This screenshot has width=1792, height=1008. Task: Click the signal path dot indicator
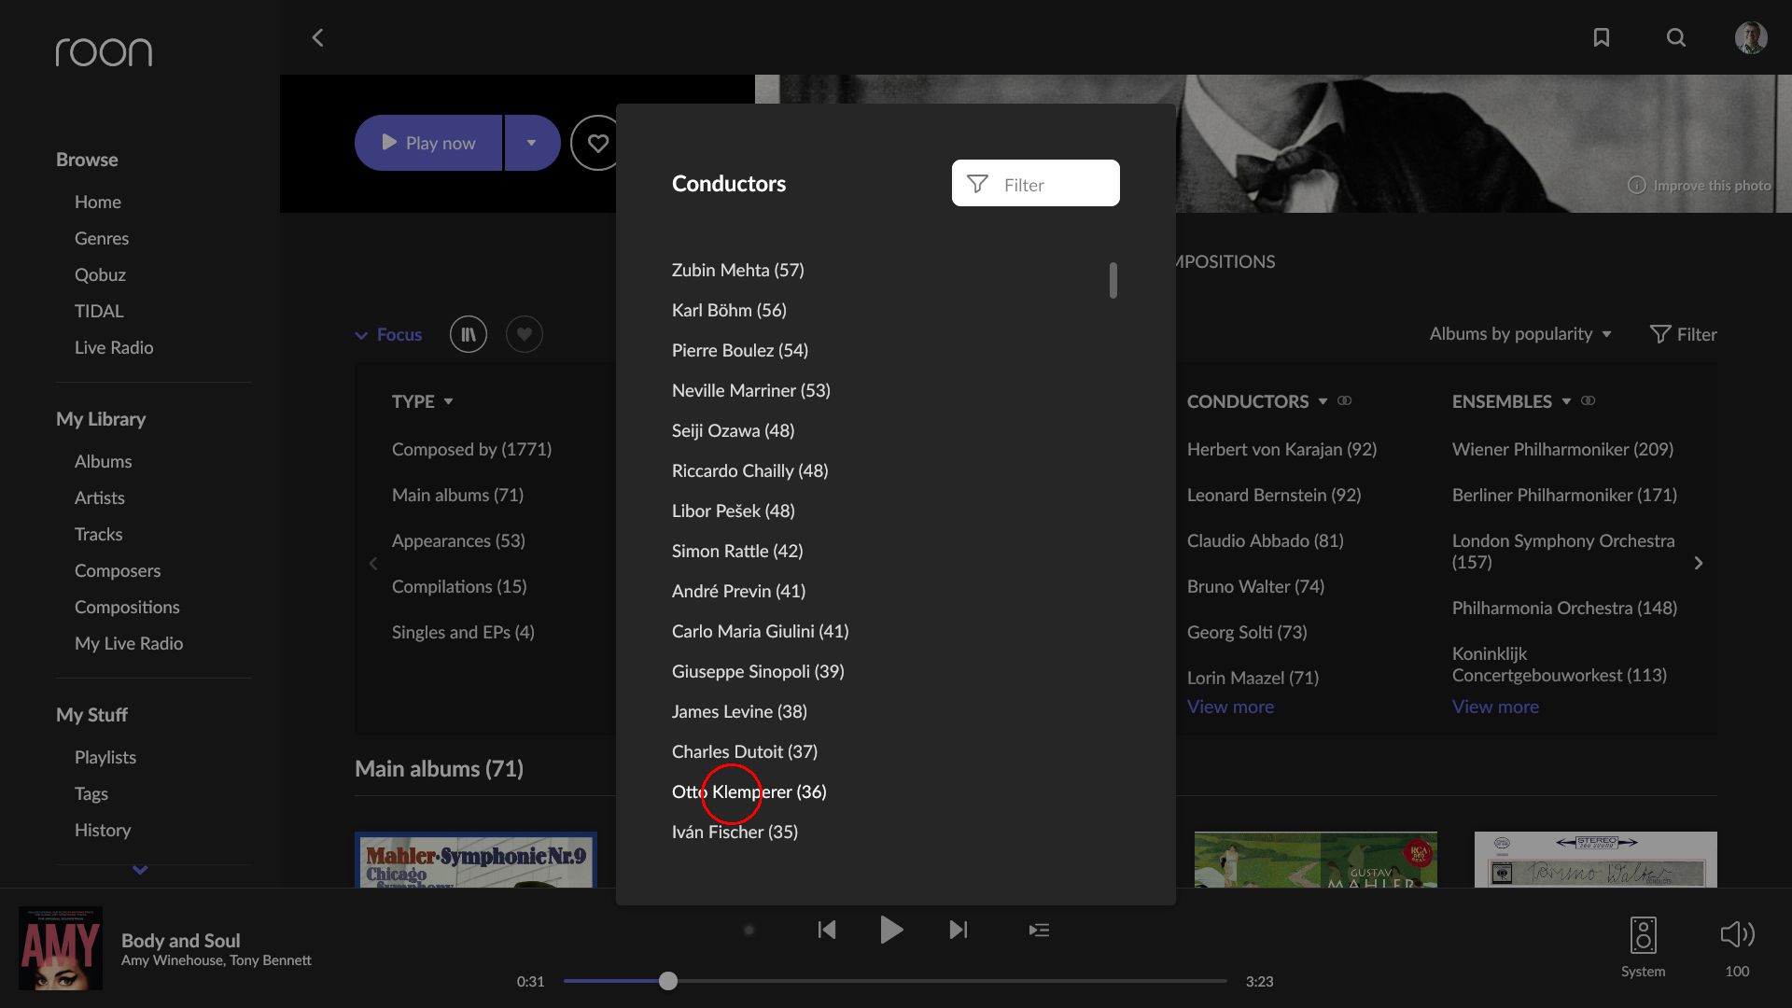coord(749,930)
